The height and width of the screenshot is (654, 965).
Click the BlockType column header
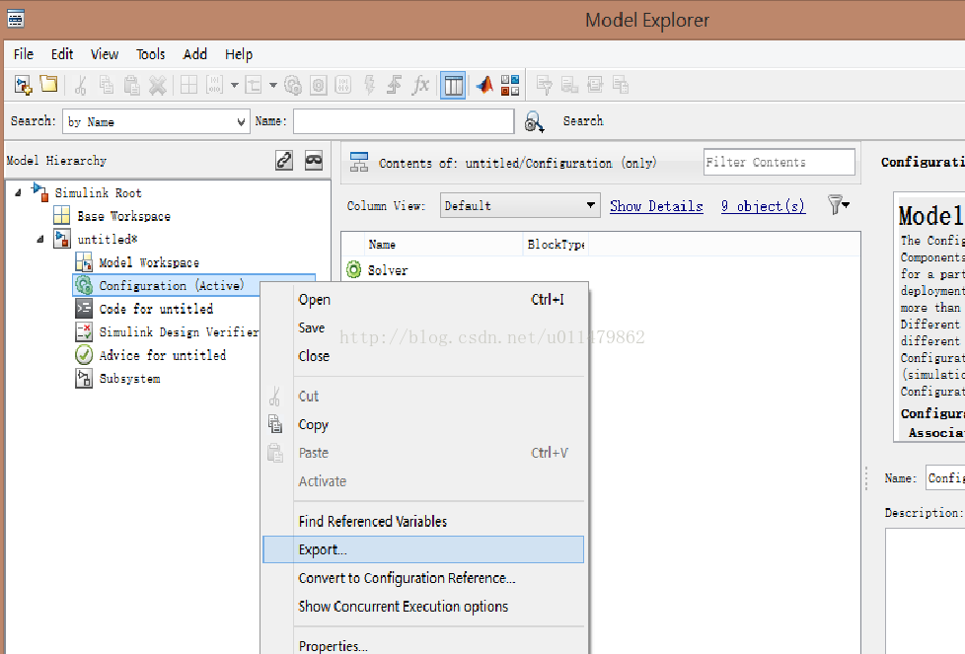pyautogui.click(x=556, y=245)
